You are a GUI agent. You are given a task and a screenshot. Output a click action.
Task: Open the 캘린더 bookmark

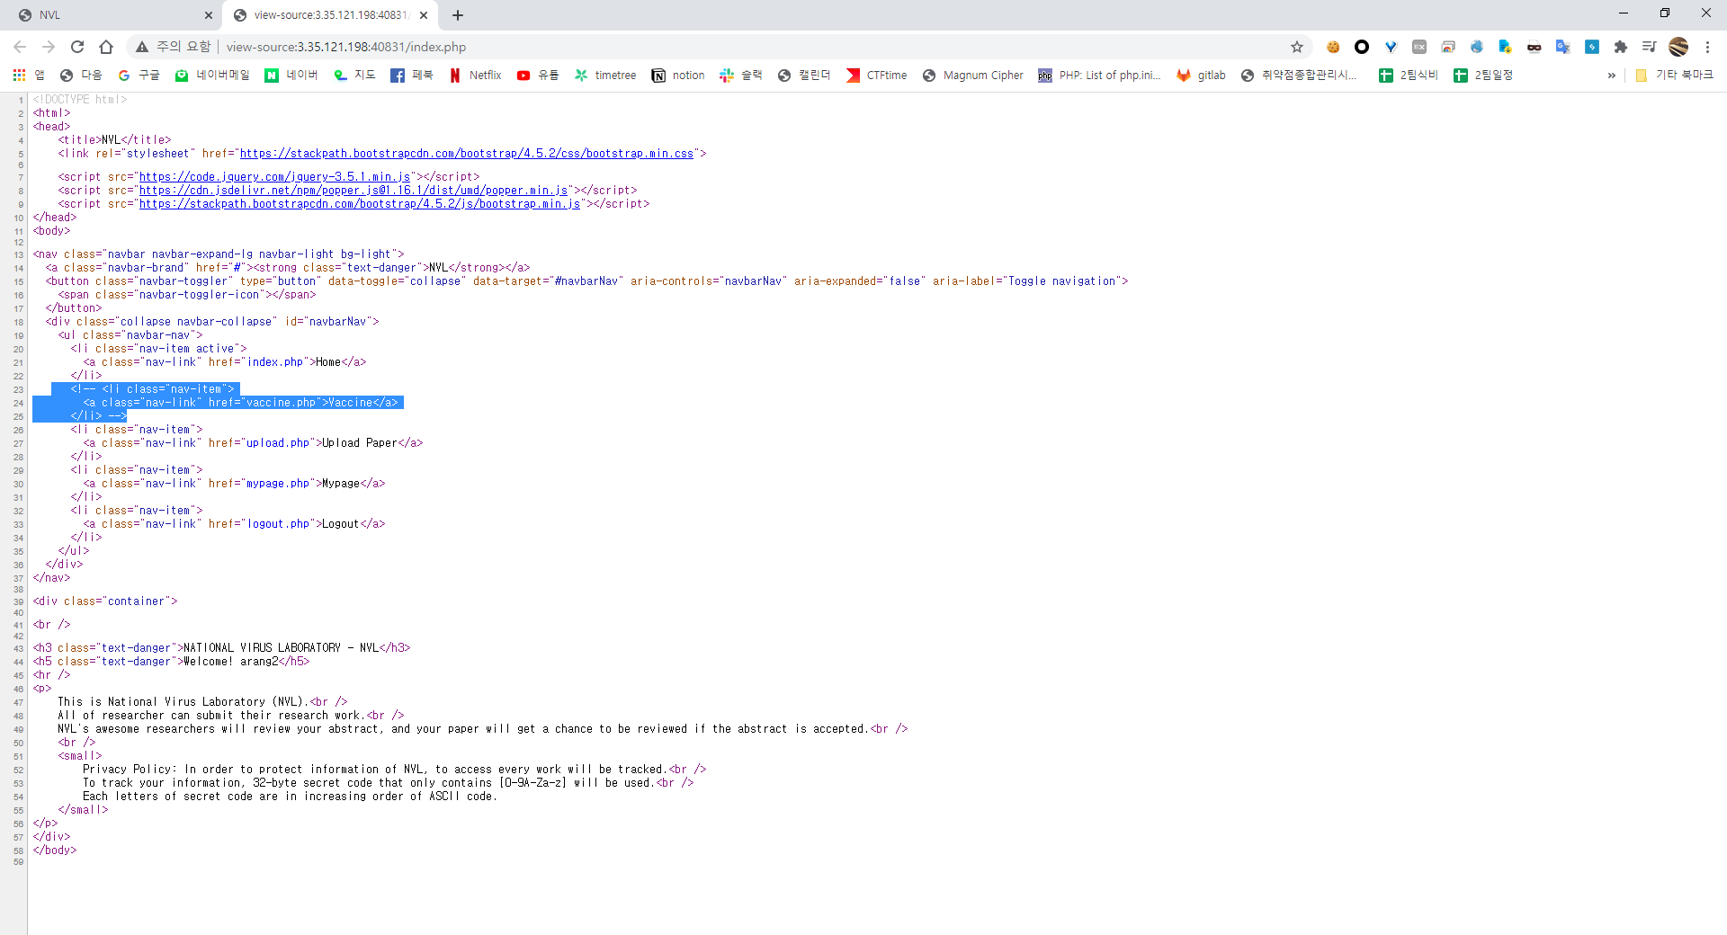coord(804,76)
